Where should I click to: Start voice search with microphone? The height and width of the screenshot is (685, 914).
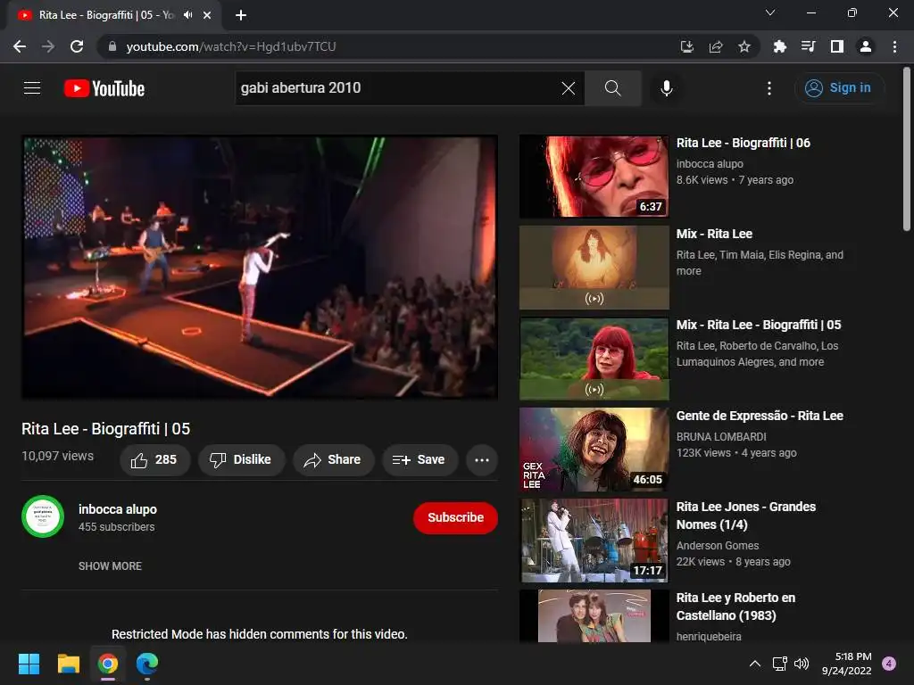coord(666,88)
